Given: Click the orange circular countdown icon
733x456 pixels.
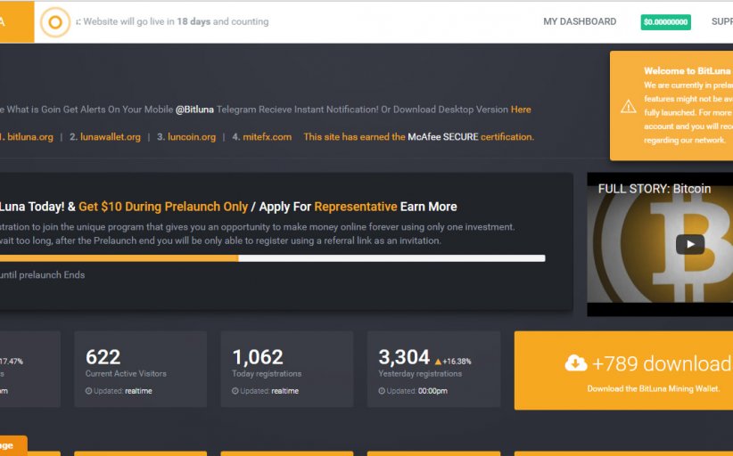Looking at the screenshot, I should [x=55, y=22].
